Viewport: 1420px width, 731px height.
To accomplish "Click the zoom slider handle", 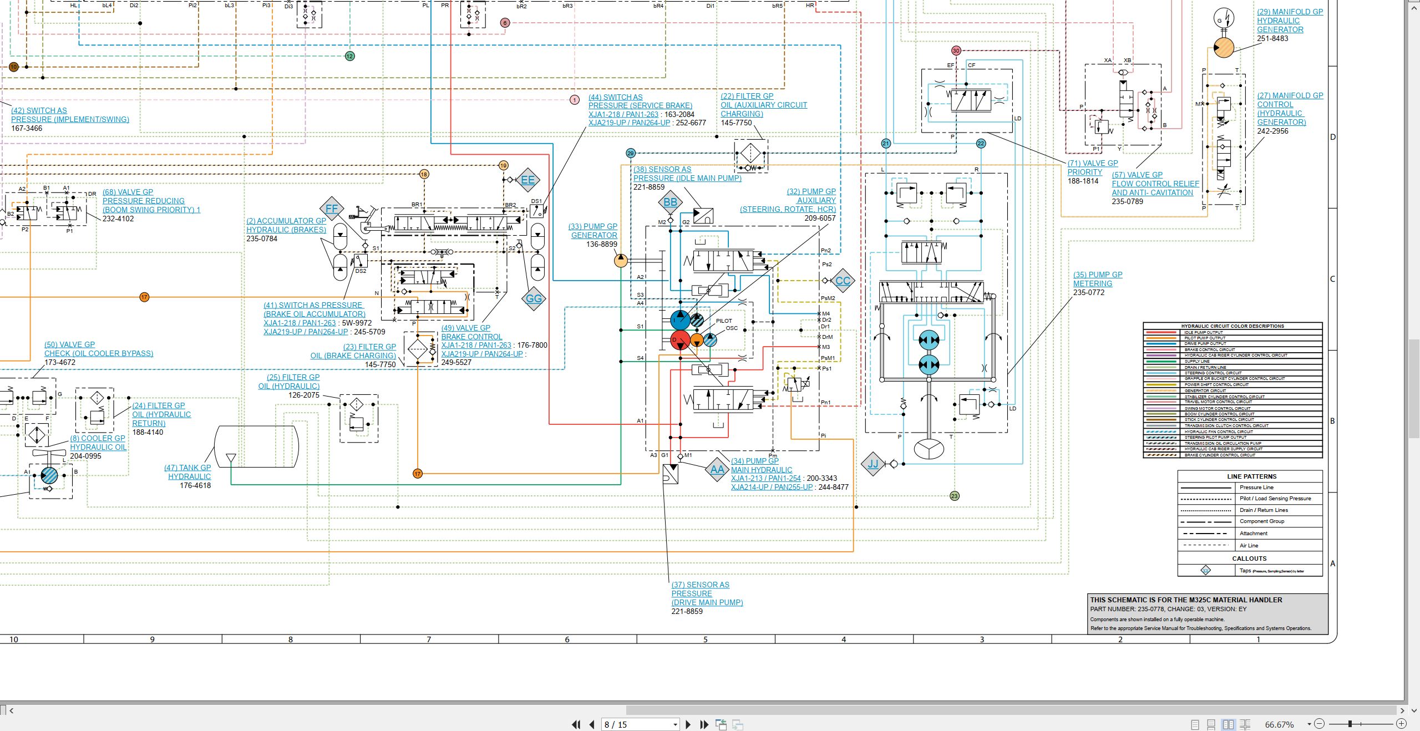I will (x=1350, y=724).
